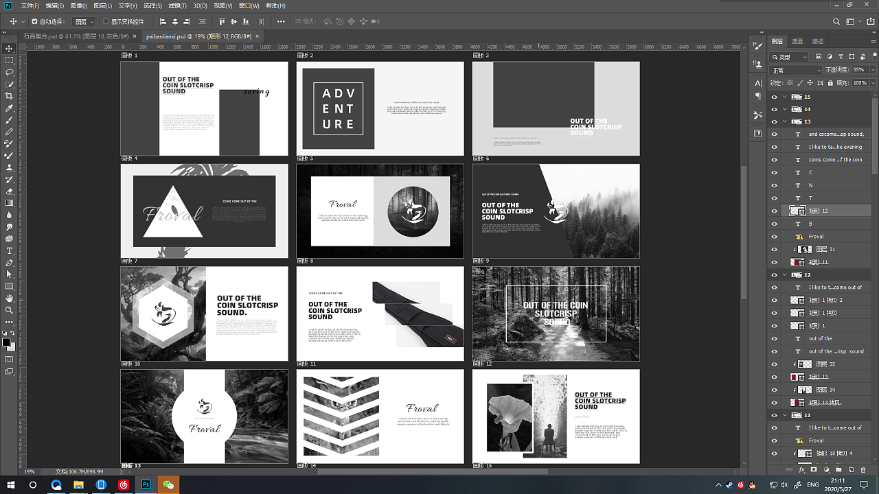This screenshot has height=494, width=879.
Task: Click the align bottom edges icon
Action: pyautogui.click(x=245, y=22)
